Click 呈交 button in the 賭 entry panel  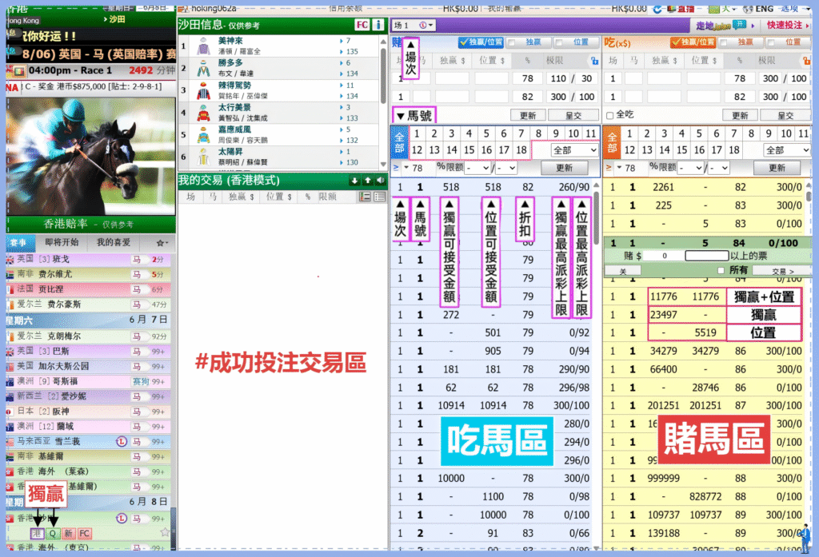tap(573, 115)
